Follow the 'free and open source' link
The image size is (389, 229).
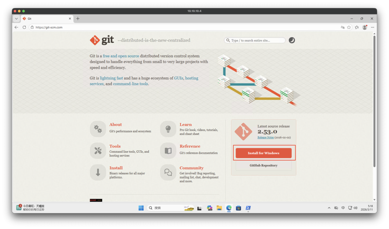click(x=121, y=56)
